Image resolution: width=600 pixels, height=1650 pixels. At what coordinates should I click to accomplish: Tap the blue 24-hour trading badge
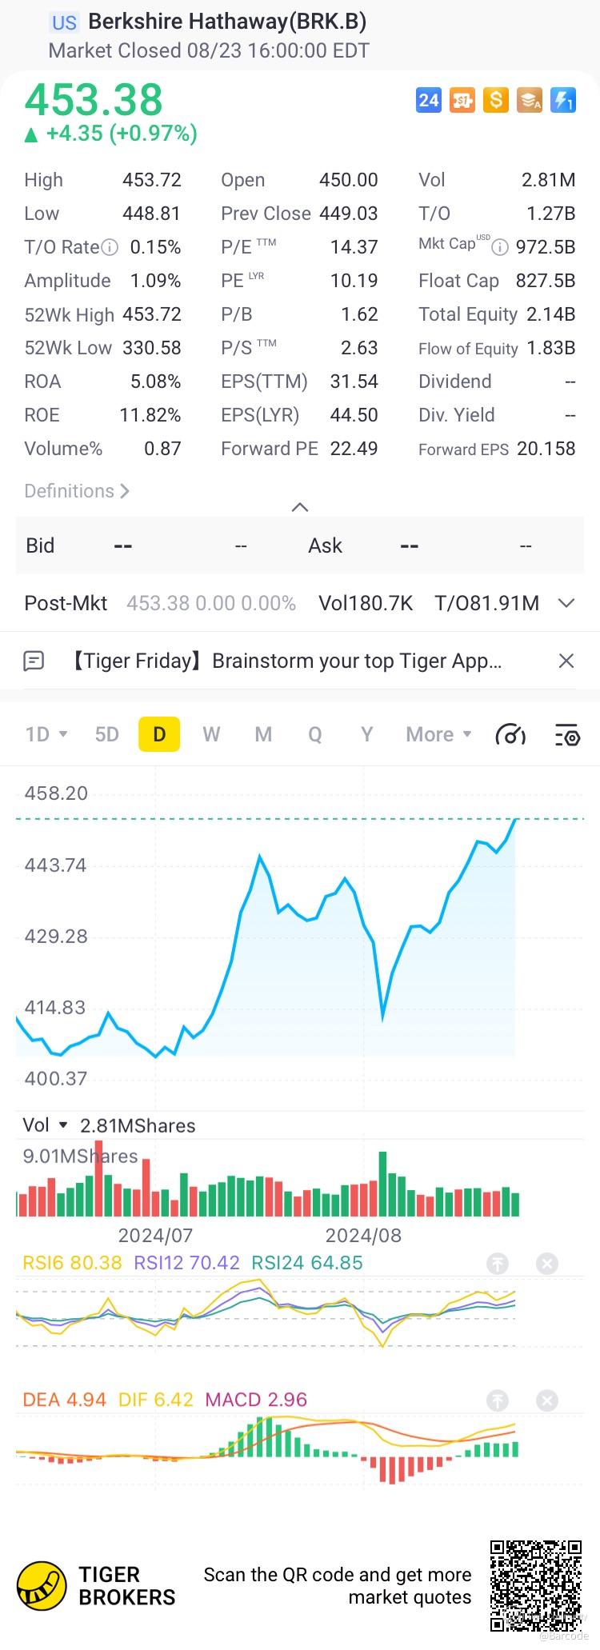429,100
